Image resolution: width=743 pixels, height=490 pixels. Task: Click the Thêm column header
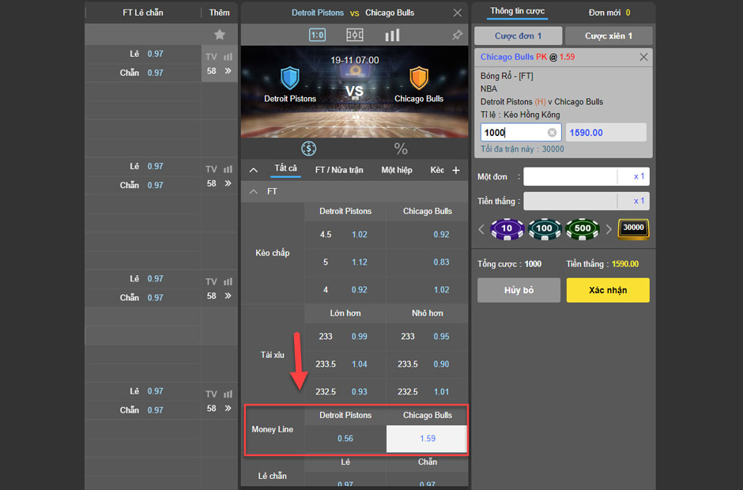pos(220,13)
